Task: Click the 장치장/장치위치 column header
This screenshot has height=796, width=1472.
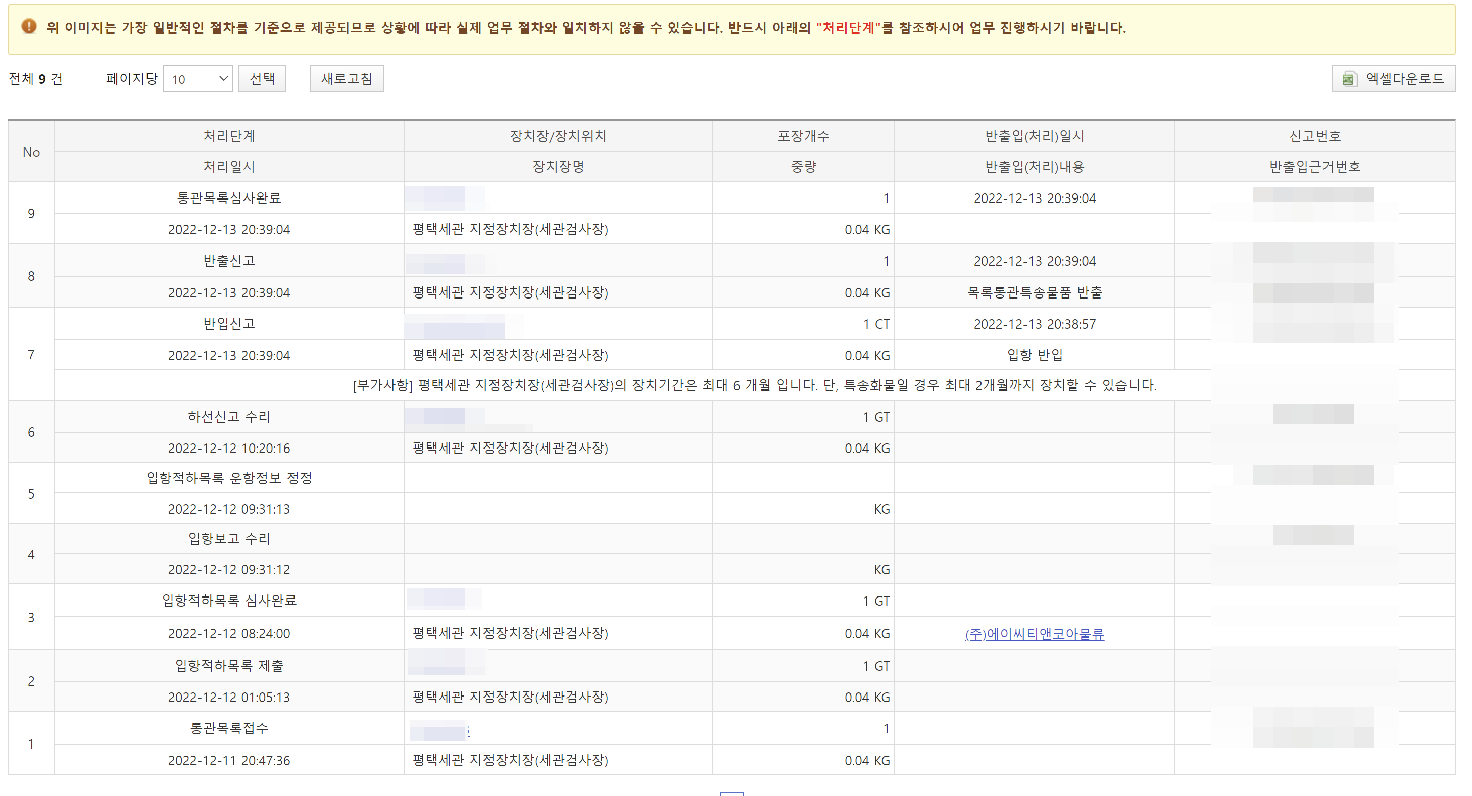Action: click(558, 136)
